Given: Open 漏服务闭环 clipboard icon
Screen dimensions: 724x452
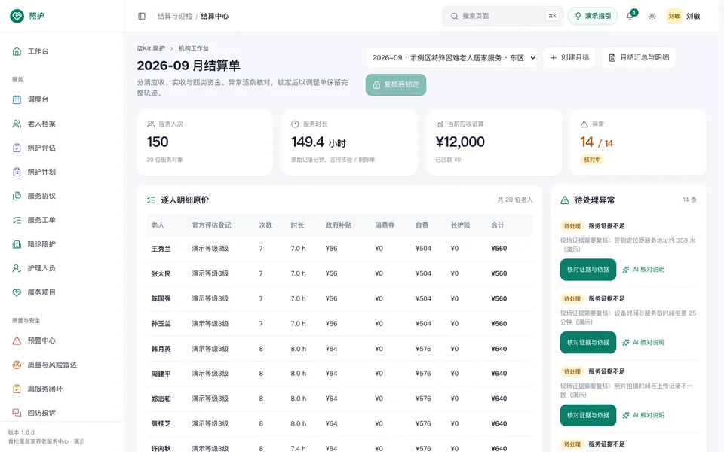Looking at the screenshot, I should tap(17, 389).
